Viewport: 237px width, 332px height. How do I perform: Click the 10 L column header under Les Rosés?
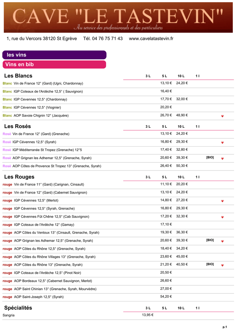coord(181,126)
